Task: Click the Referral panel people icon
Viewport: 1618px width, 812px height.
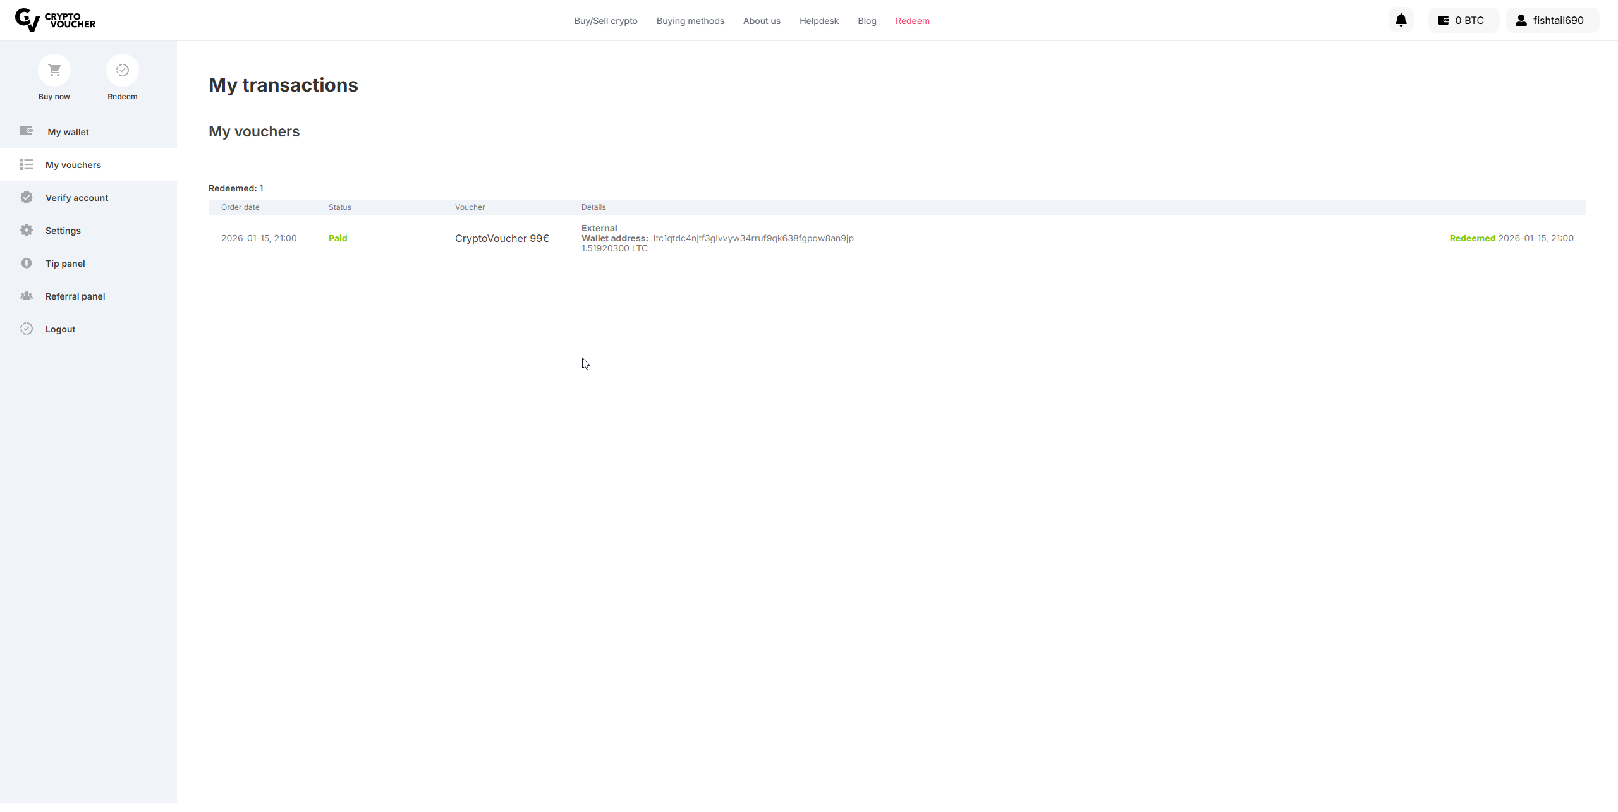Action: [27, 296]
